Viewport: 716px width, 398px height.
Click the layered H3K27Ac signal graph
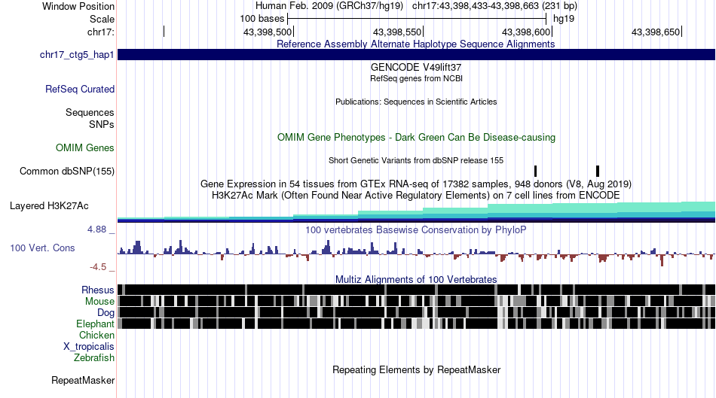click(x=416, y=212)
